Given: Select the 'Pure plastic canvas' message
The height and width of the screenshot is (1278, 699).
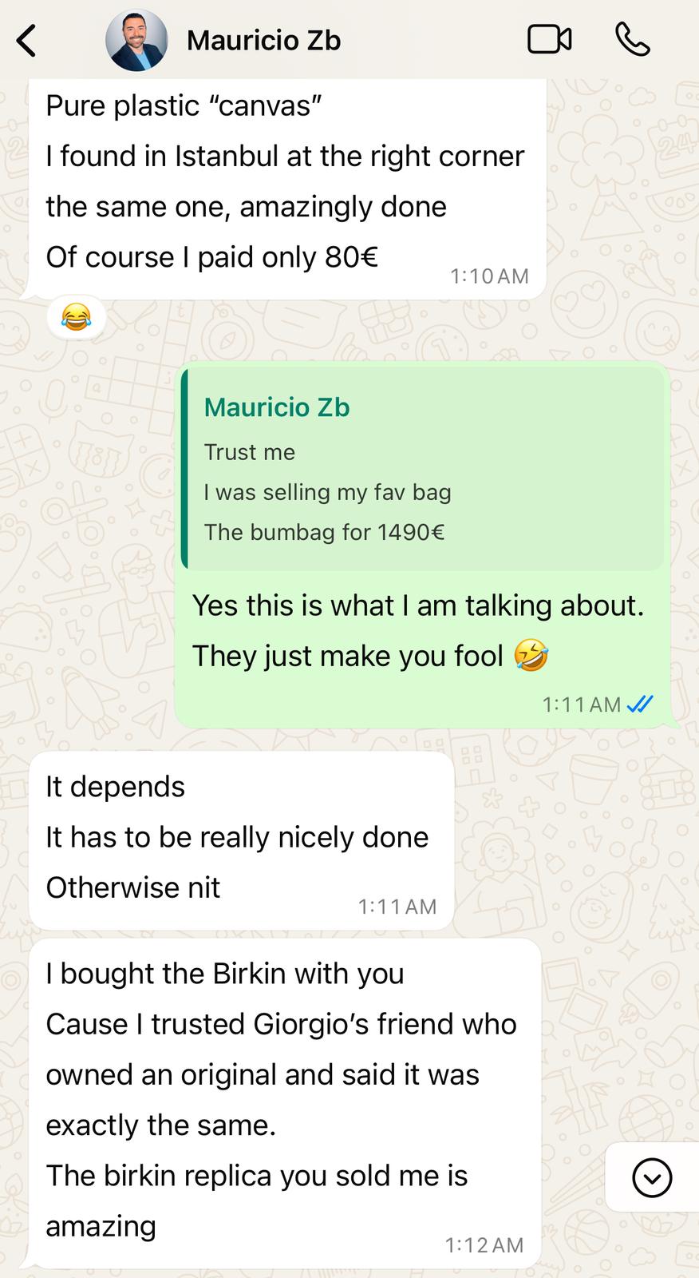Looking at the screenshot, I should (x=287, y=189).
